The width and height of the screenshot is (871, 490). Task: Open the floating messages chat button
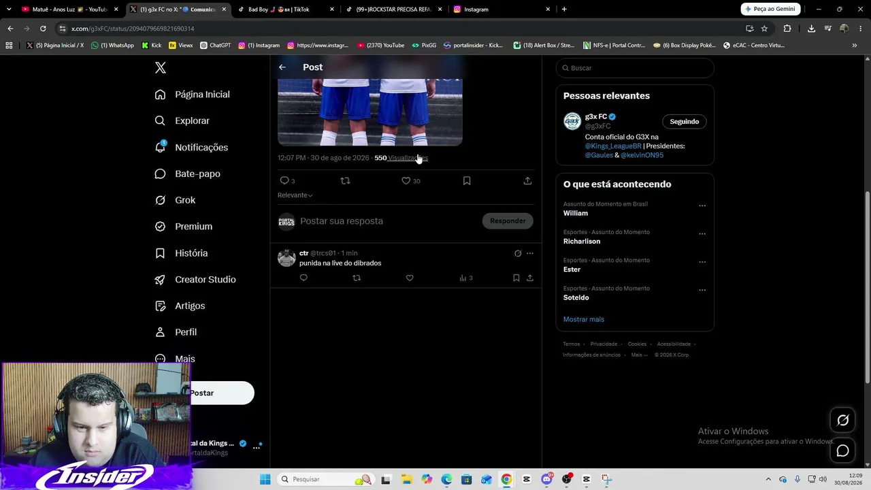tap(842, 451)
